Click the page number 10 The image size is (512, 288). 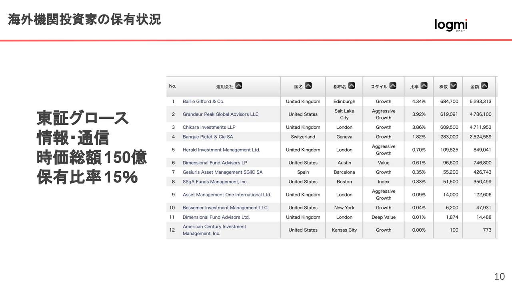(x=500, y=276)
